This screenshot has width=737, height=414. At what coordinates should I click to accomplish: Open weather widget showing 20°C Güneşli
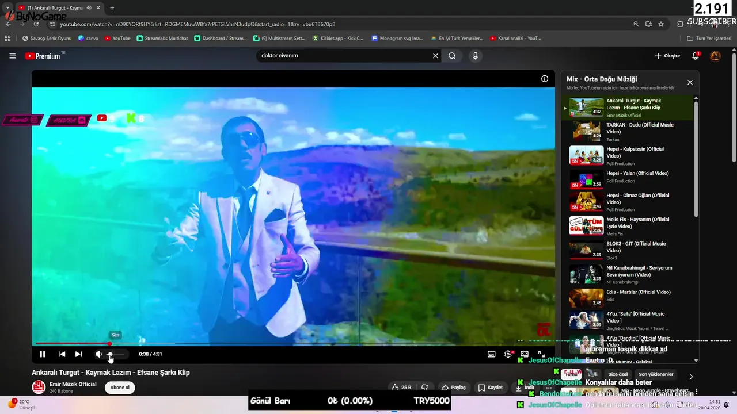pyautogui.click(x=21, y=404)
